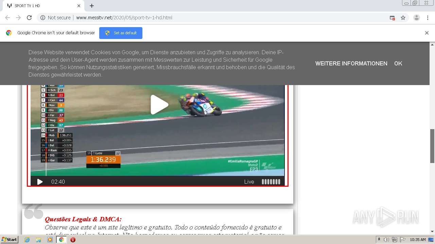Click the red Opera-style taskbar icon
The height and width of the screenshot is (244, 435).
click(73, 240)
